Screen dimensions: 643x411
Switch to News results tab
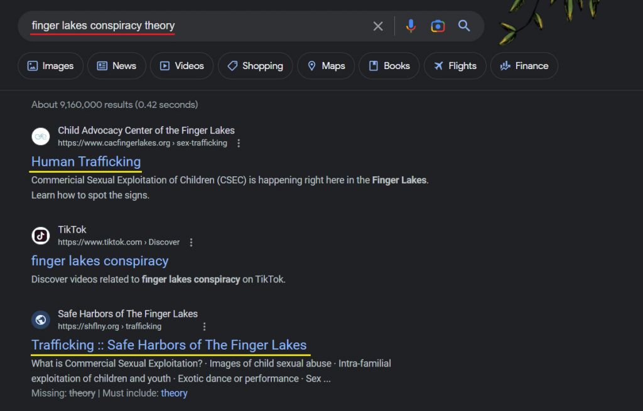click(116, 66)
